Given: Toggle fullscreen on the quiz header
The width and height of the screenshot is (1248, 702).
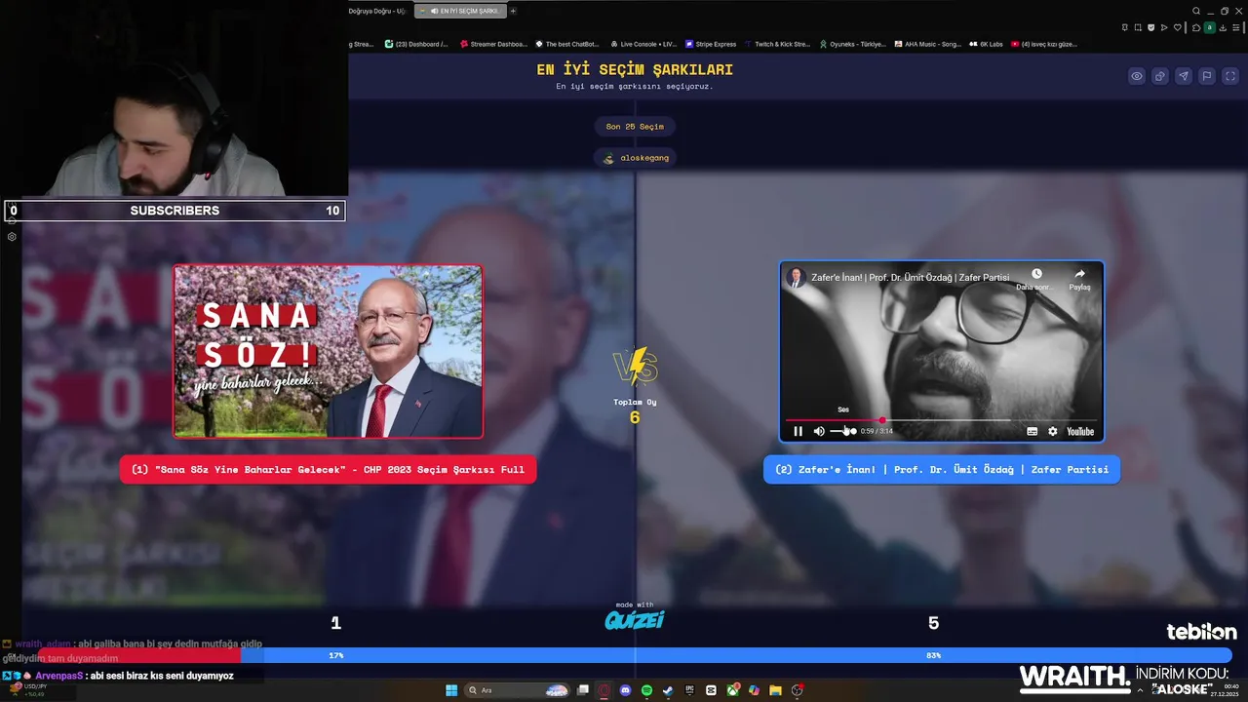Looking at the screenshot, I should pos(1229,76).
